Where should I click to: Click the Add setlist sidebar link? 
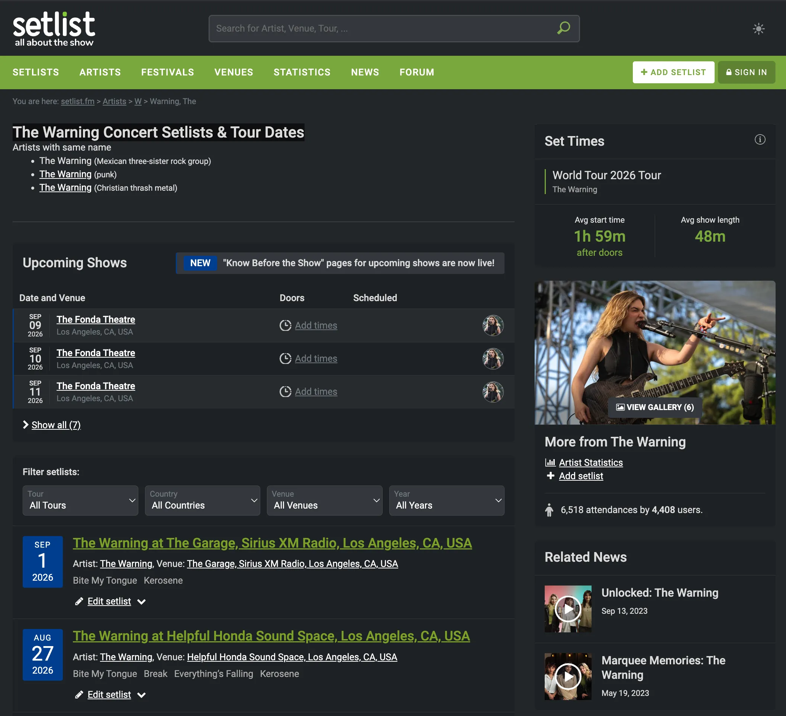pos(581,476)
